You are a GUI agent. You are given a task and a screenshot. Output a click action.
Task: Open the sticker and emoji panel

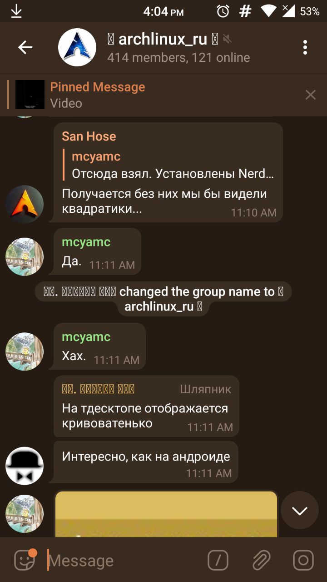pos(25,560)
